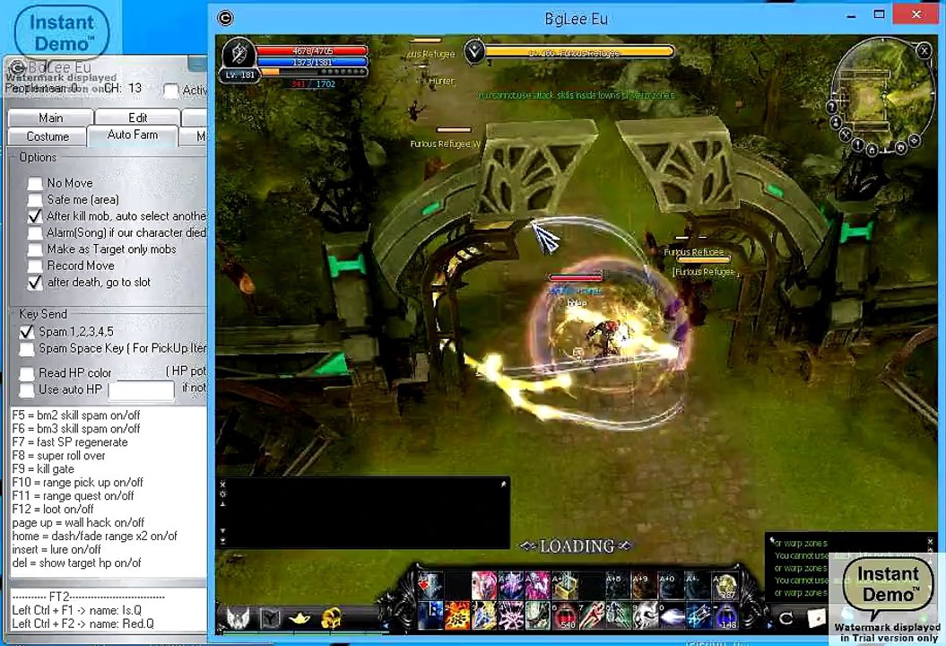Image resolution: width=946 pixels, height=646 pixels.
Task: Click the F7 = fast SP regenerate line
Action: tap(70, 442)
